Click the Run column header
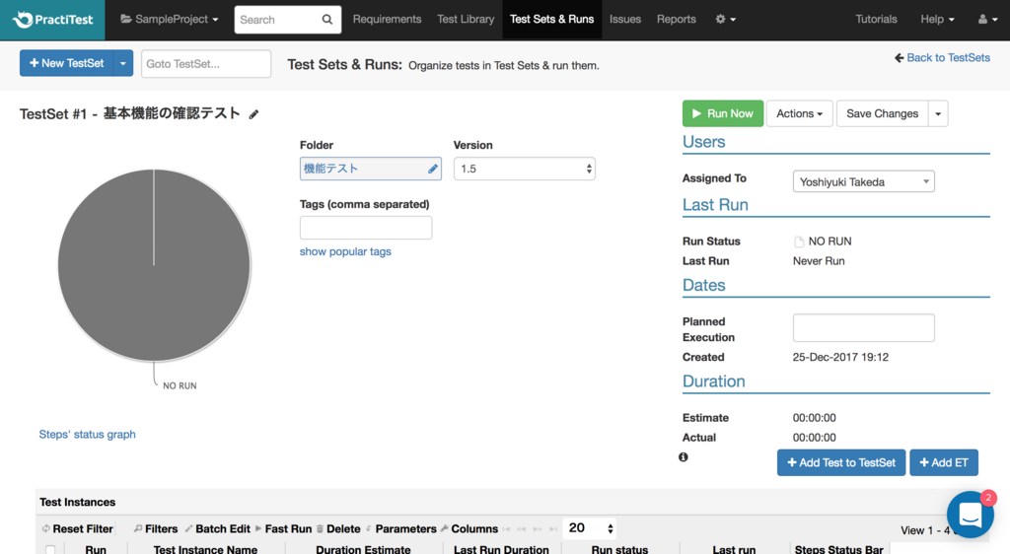1010x554 pixels. tap(96, 549)
